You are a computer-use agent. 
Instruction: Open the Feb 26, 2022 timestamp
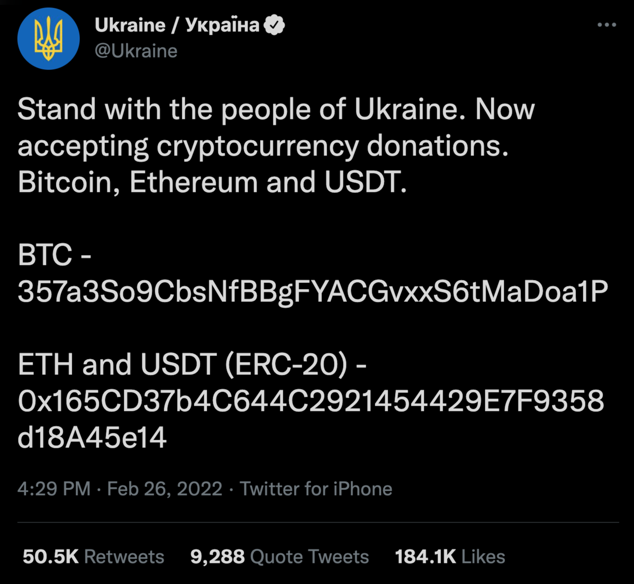click(x=164, y=488)
